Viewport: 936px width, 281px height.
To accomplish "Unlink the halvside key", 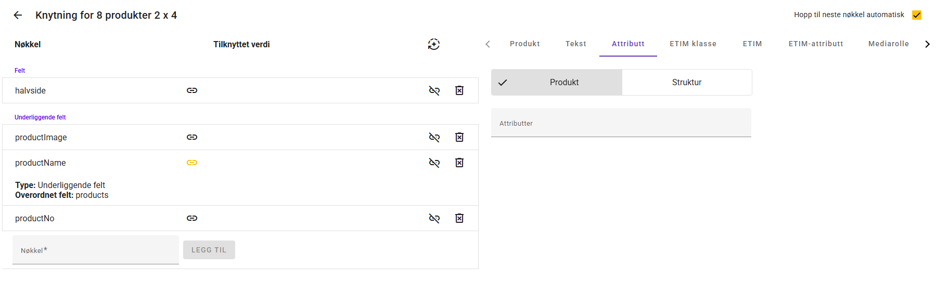I will tap(434, 90).
